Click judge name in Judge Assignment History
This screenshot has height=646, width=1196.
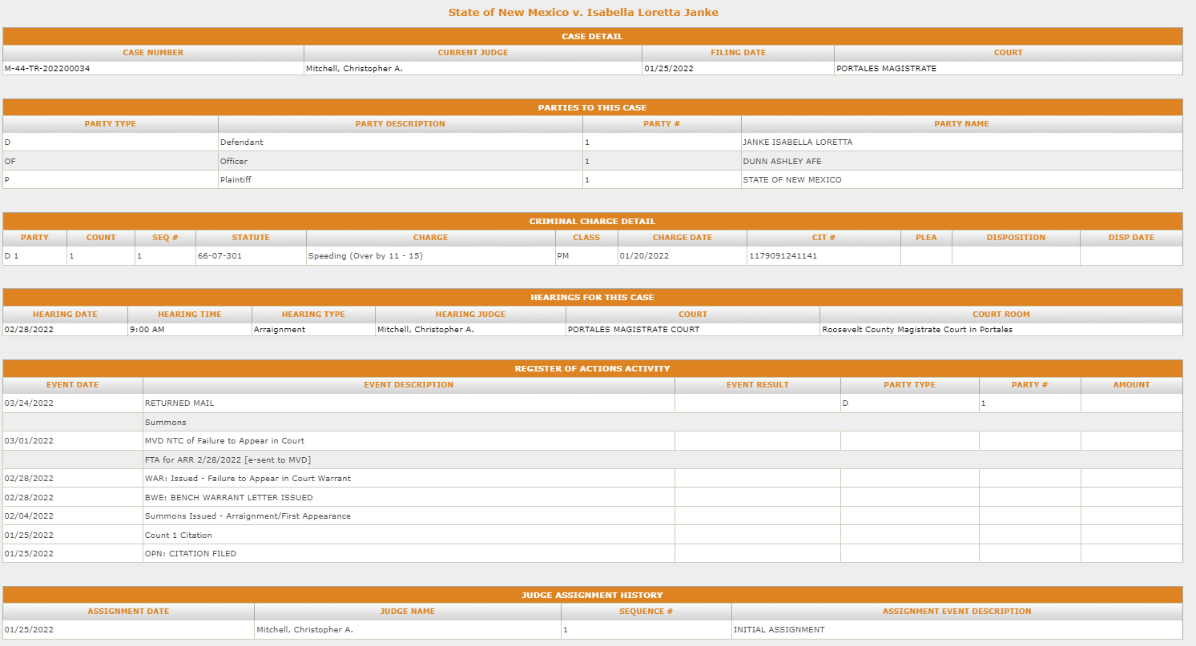304,630
